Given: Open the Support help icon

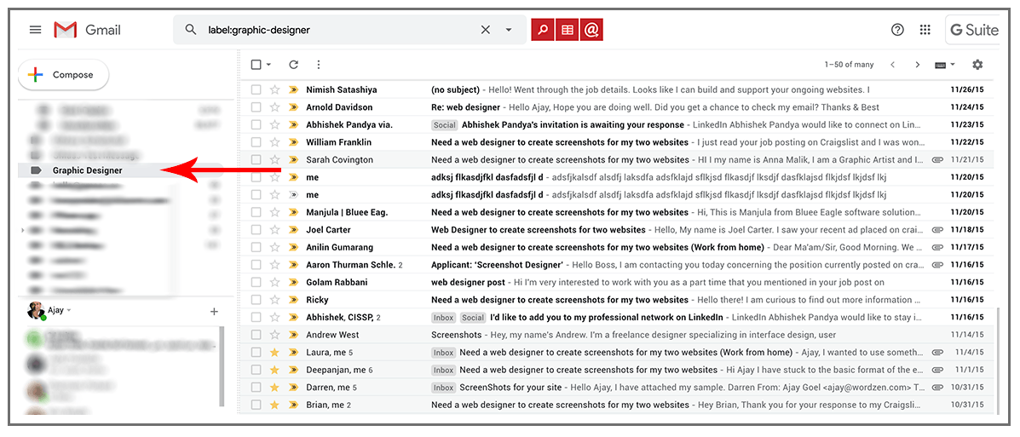Looking at the screenshot, I should 897,30.
